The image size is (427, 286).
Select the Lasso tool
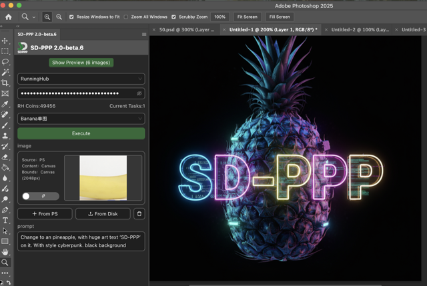(x=5, y=62)
